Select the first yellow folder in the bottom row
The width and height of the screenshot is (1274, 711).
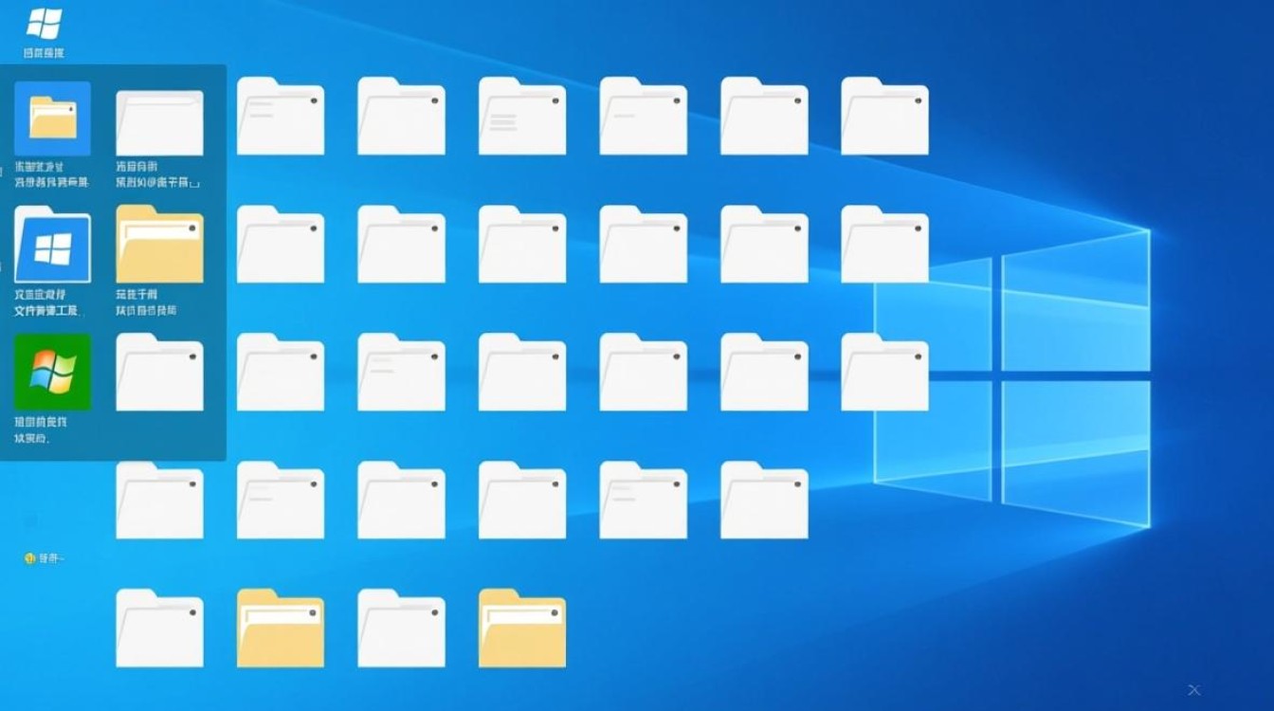[x=280, y=626]
